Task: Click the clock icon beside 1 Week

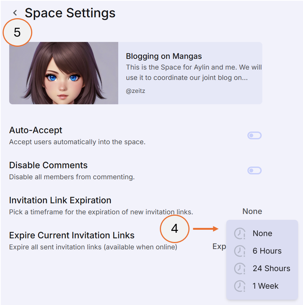Action: click(240, 286)
